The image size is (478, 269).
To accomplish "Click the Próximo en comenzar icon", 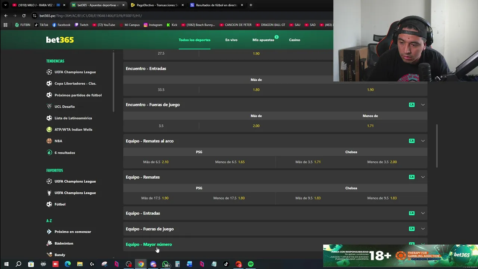I will click(x=49, y=232).
